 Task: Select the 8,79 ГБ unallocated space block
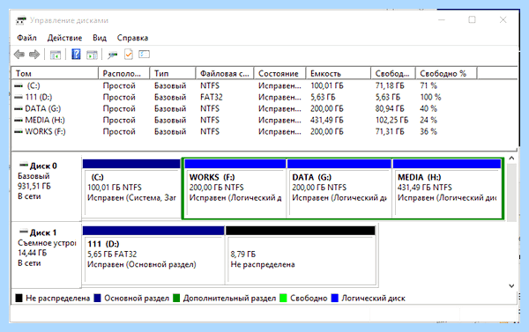[x=301, y=255]
